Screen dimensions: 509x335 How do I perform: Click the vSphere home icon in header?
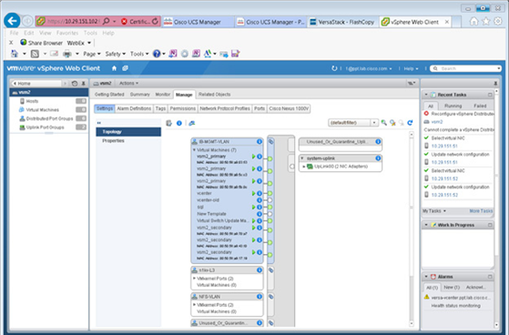coord(114,68)
